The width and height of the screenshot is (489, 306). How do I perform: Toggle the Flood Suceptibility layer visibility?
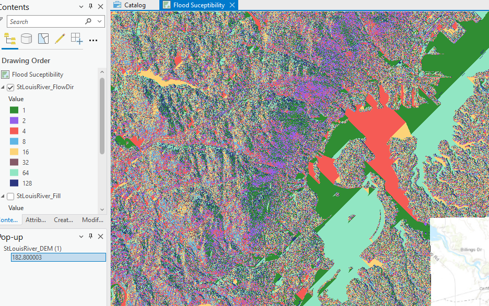pyautogui.click(x=5, y=74)
